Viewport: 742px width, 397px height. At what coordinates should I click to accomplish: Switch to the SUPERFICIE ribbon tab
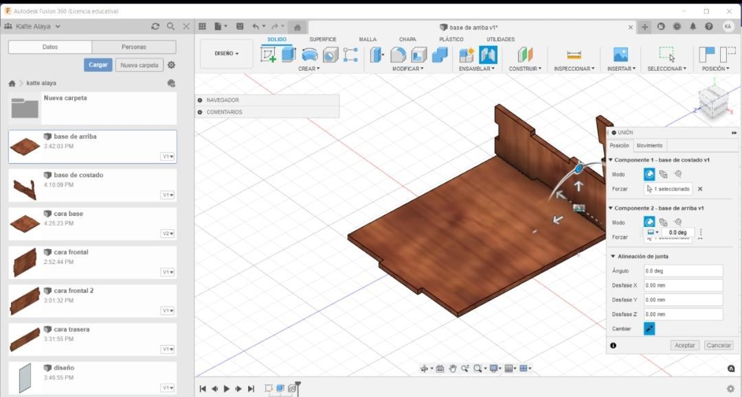(x=322, y=40)
